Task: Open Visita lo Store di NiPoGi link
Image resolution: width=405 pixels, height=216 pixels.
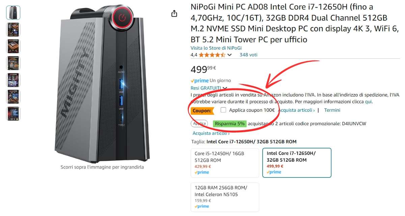Action: coord(216,48)
